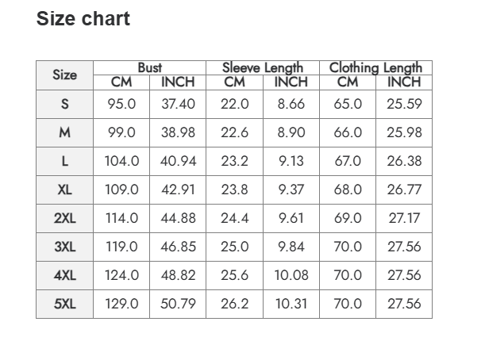Viewport: 485px width, 337px height.
Task: Select the 104.0 bust cm cell
Action: [x=121, y=161]
